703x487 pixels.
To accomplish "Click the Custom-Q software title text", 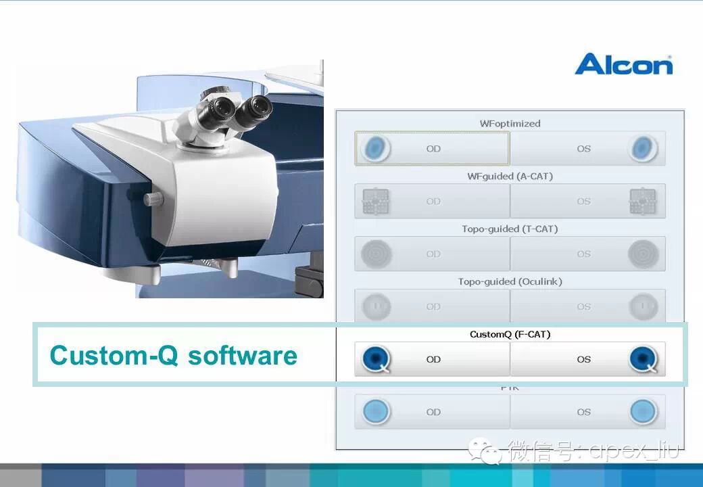I will pyautogui.click(x=174, y=356).
